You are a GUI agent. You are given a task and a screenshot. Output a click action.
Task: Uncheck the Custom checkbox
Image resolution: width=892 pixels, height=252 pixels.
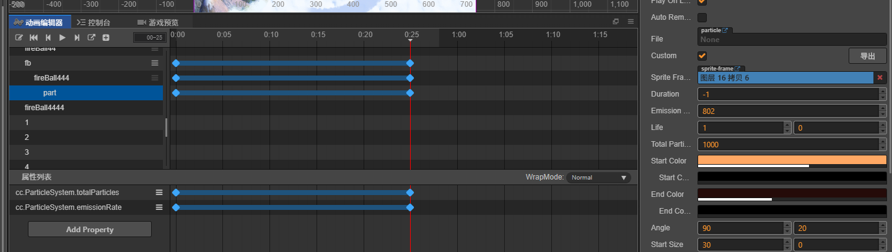tap(702, 56)
